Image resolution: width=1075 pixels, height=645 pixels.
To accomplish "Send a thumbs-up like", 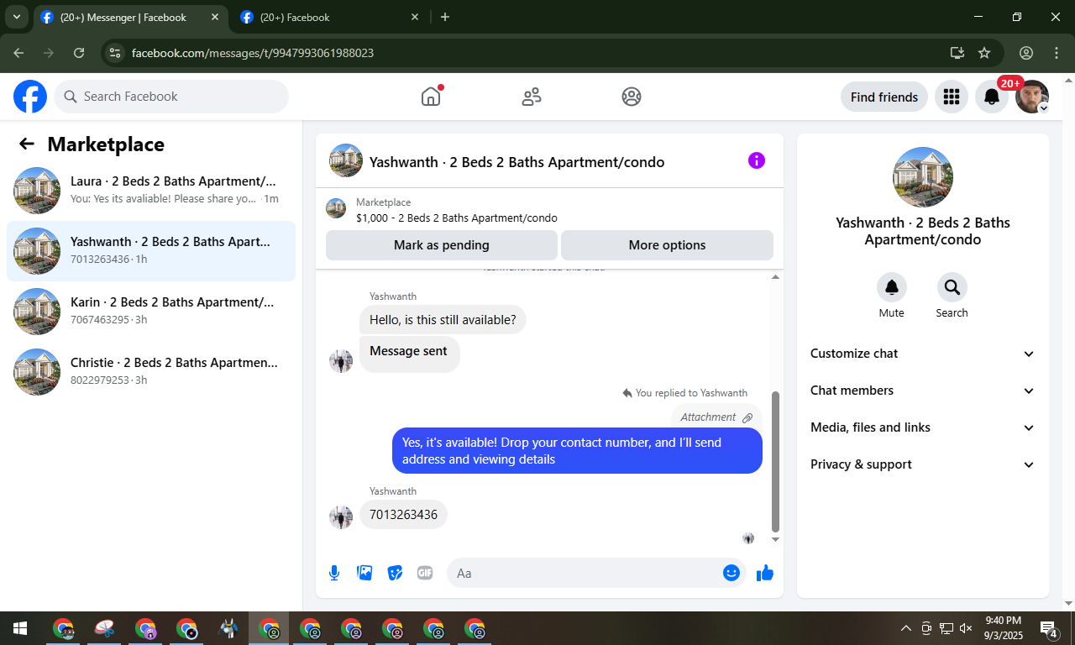I will coord(765,573).
